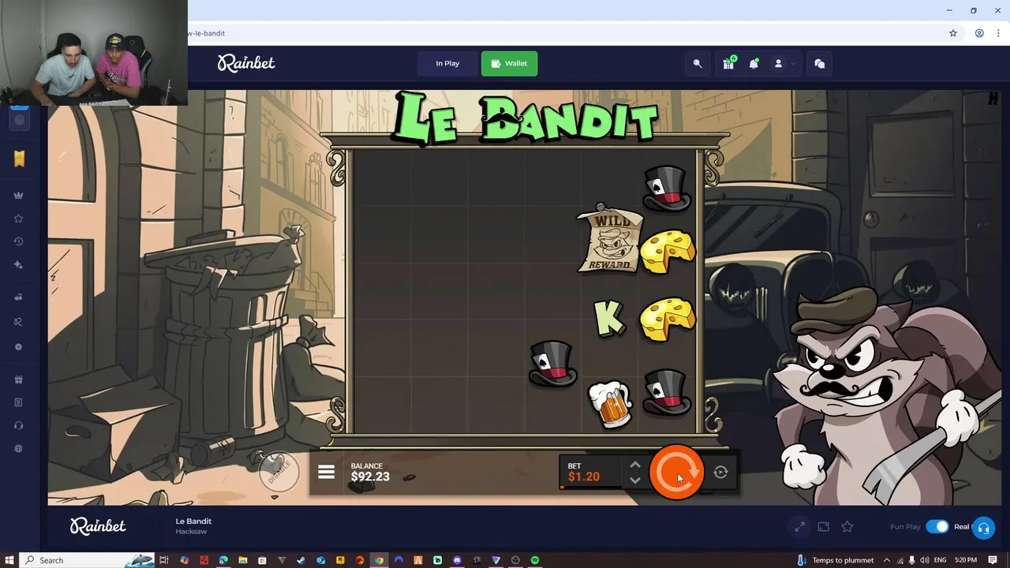Viewport: 1010px width, 568px height.
Task: Open the autoplay circular-arrow button
Action: click(x=720, y=473)
